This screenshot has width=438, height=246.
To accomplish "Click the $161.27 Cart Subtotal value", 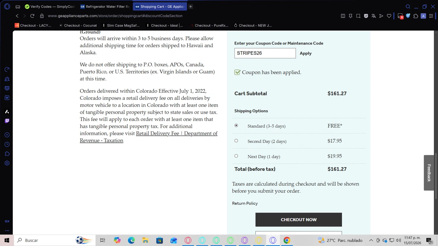I will tap(337, 93).
